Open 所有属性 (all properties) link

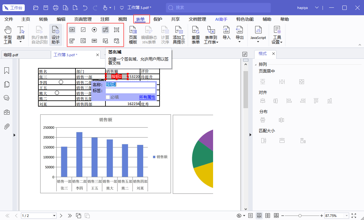pos(147,97)
